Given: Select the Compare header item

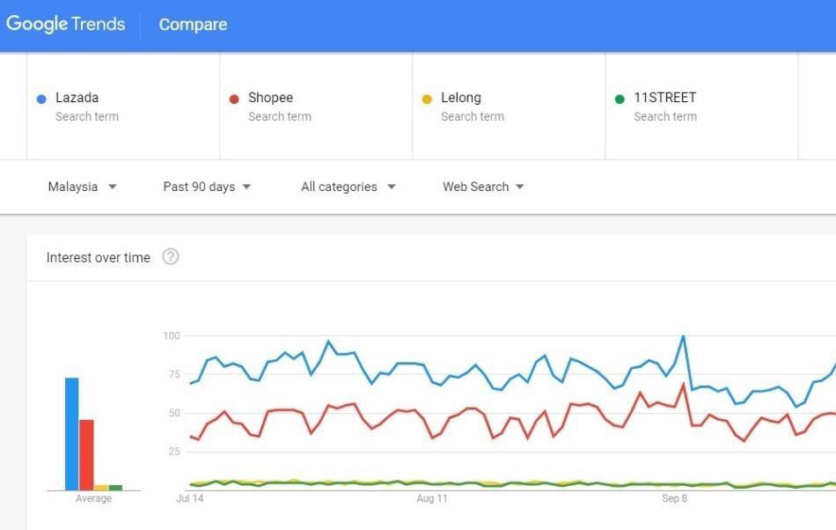Looking at the screenshot, I should pyautogui.click(x=193, y=25).
